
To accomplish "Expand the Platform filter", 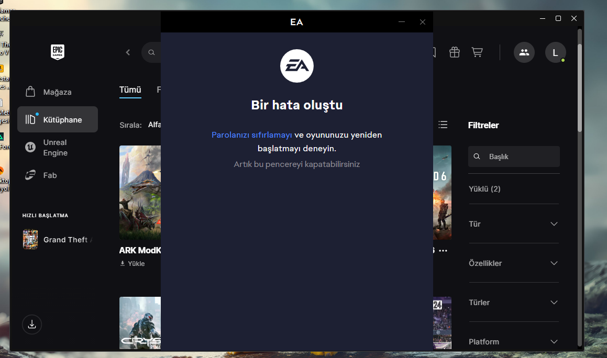I will pyautogui.click(x=513, y=342).
